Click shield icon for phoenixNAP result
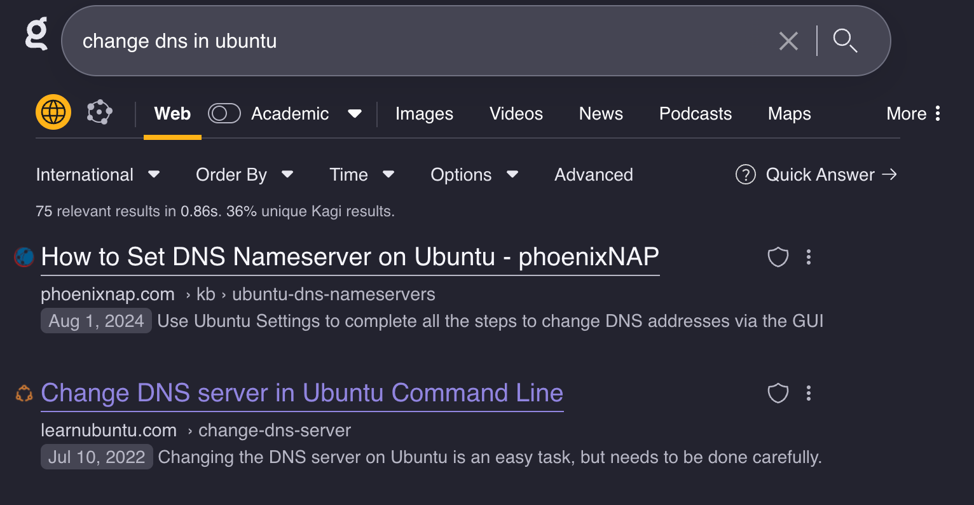 778,257
